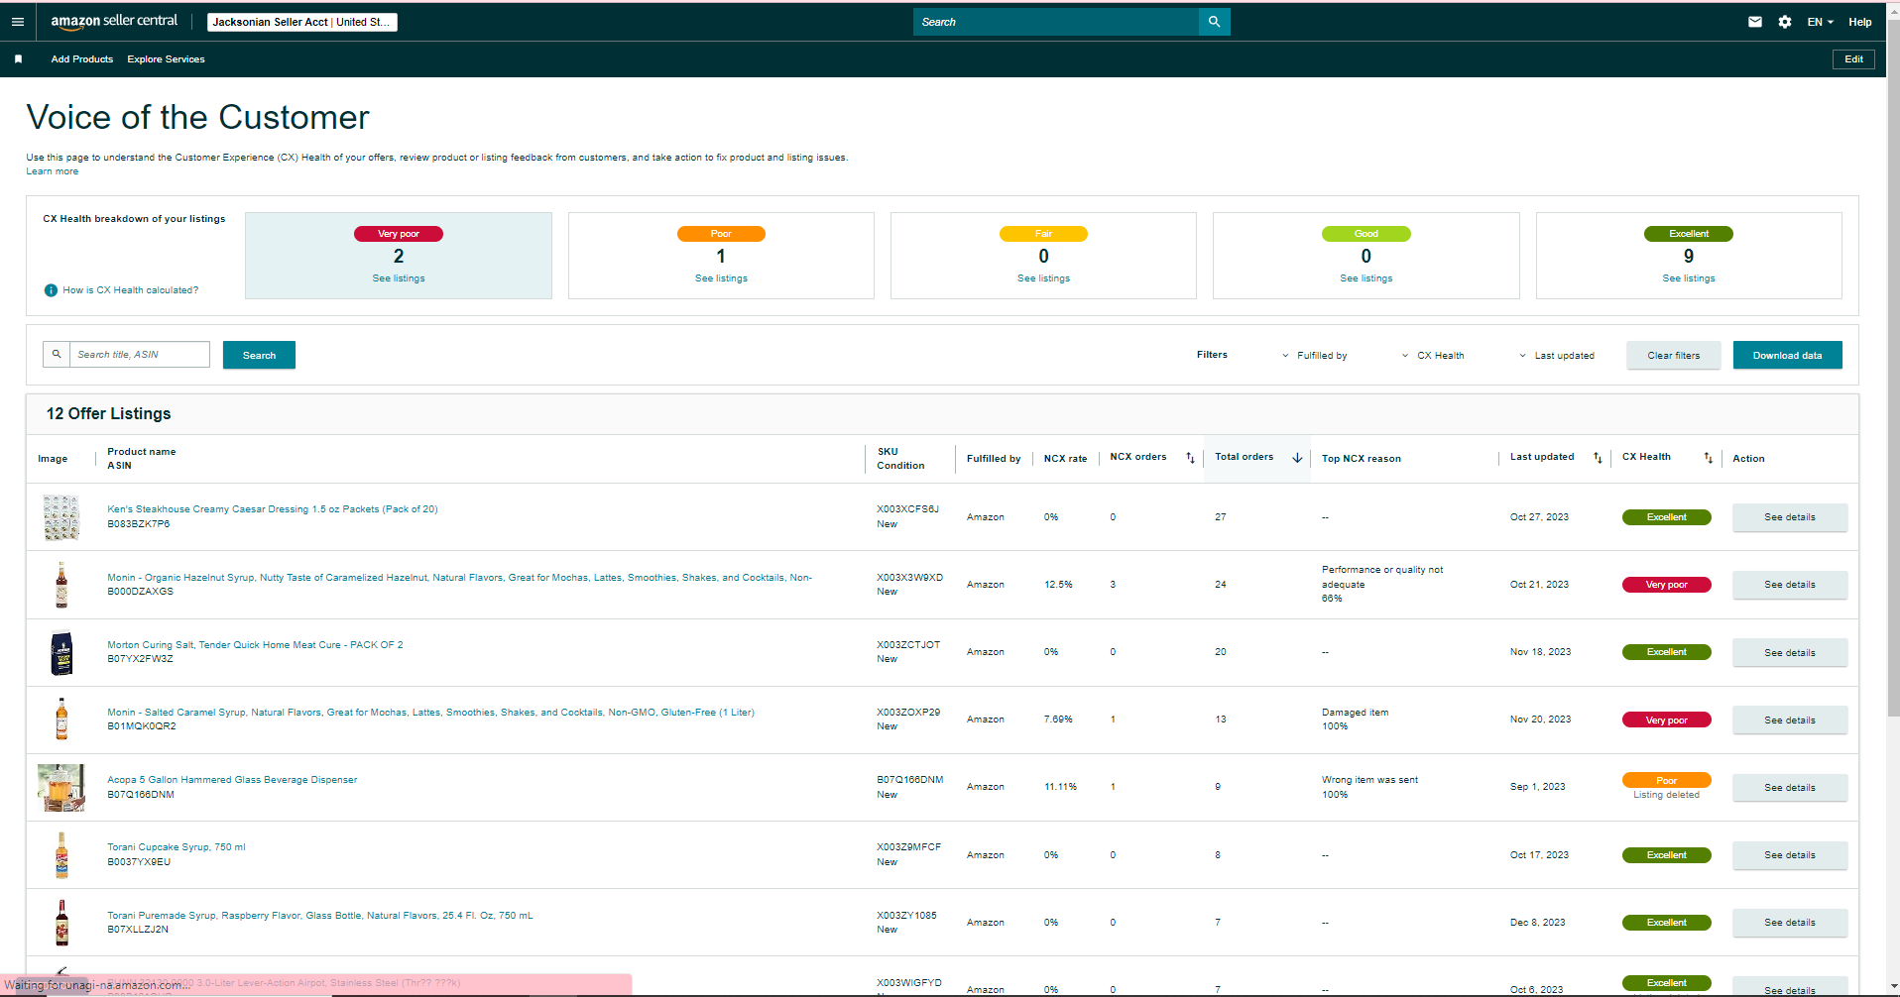Screen dimensions: 1900x997
Task: Open Add Products menu item
Action: (x=82, y=59)
